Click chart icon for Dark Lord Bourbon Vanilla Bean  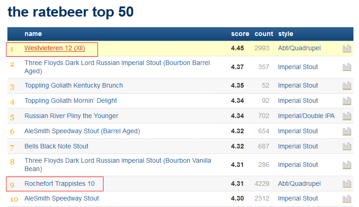[x=347, y=165]
